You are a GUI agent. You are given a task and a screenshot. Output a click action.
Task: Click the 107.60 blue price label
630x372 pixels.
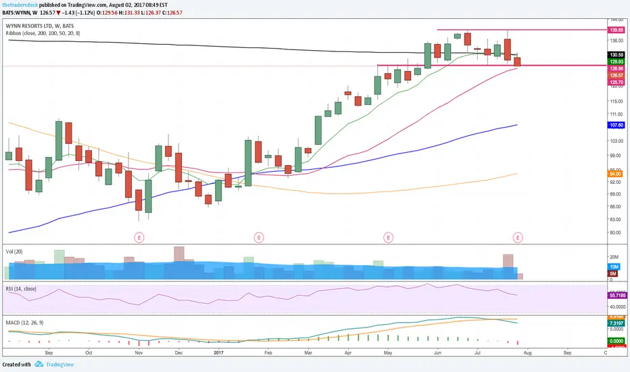(616, 125)
